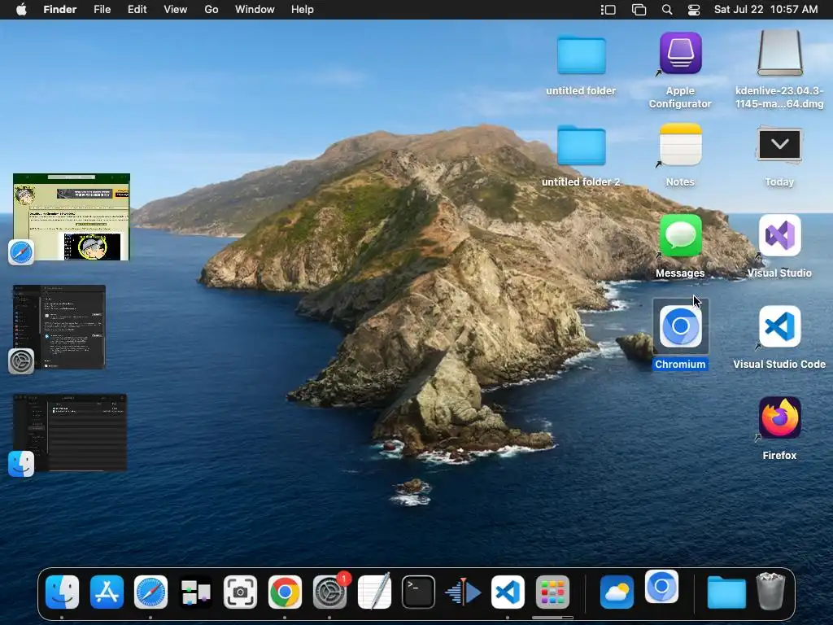
Task: Click the Screenshot app in the Dock
Action: [241, 592]
